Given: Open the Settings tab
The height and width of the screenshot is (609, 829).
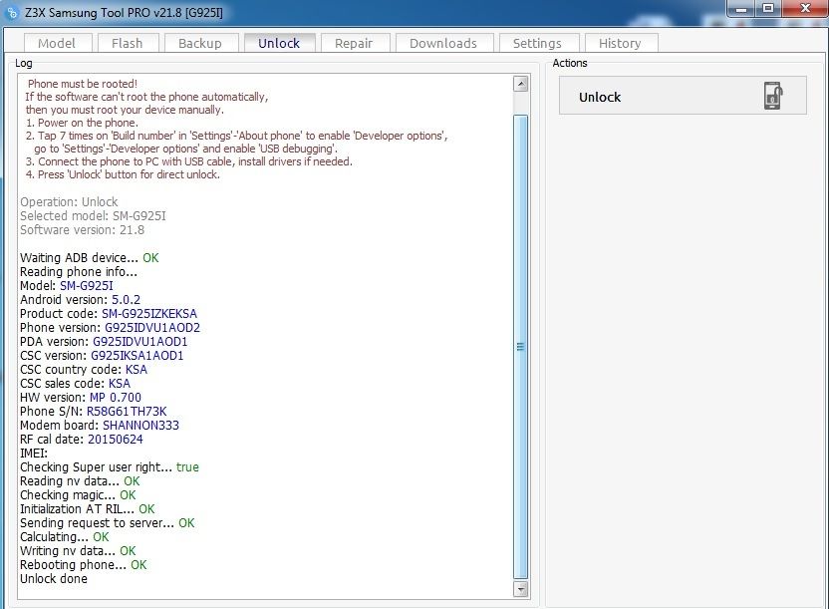Looking at the screenshot, I should (x=538, y=43).
